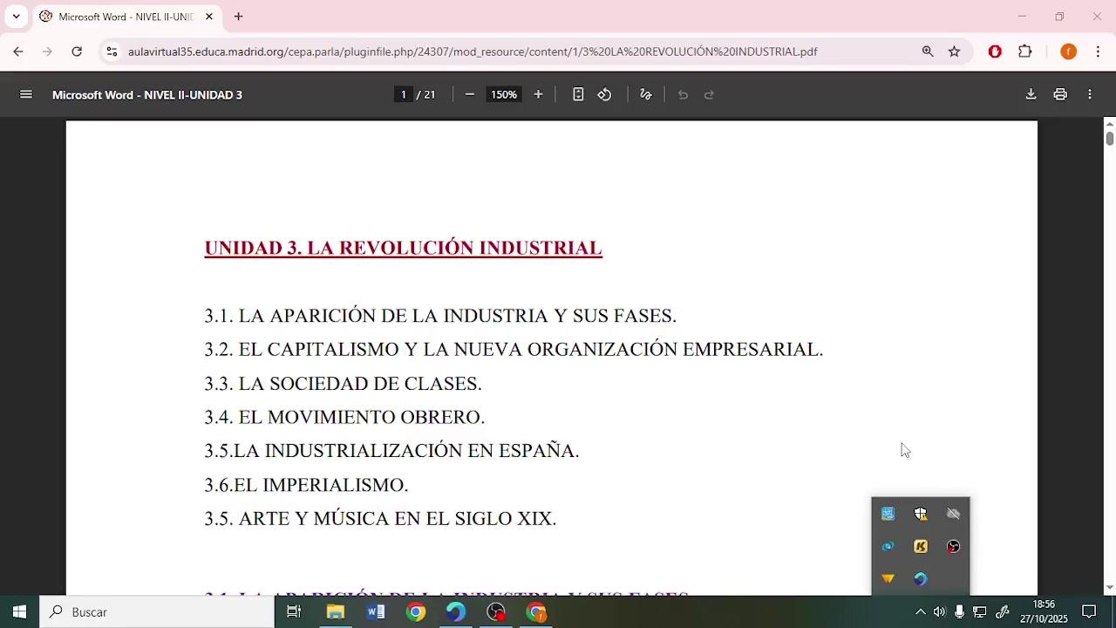This screenshot has height=628, width=1116.
Task: Click line 3.4 EL MOVIMIENTO OBRERO
Action: (x=344, y=417)
